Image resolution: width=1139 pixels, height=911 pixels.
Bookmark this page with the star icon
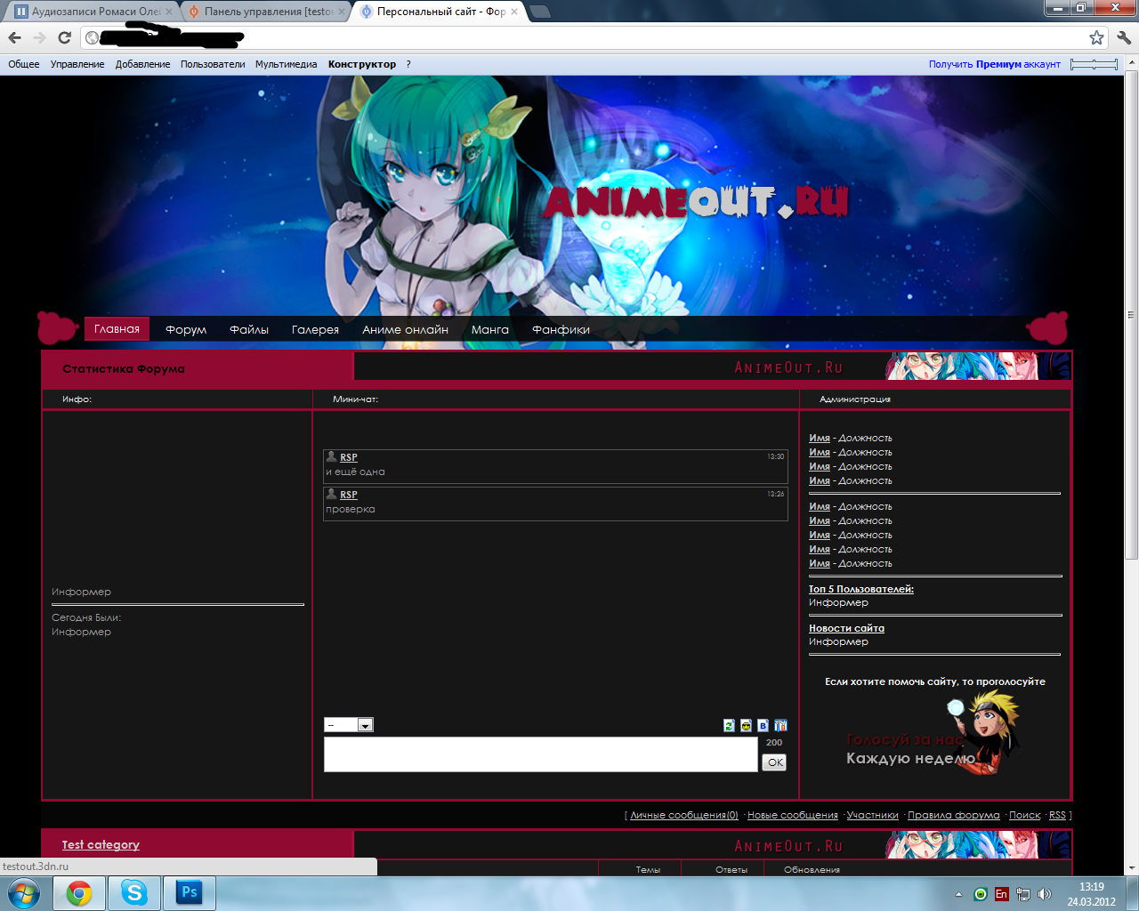click(x=1096, y=37)
